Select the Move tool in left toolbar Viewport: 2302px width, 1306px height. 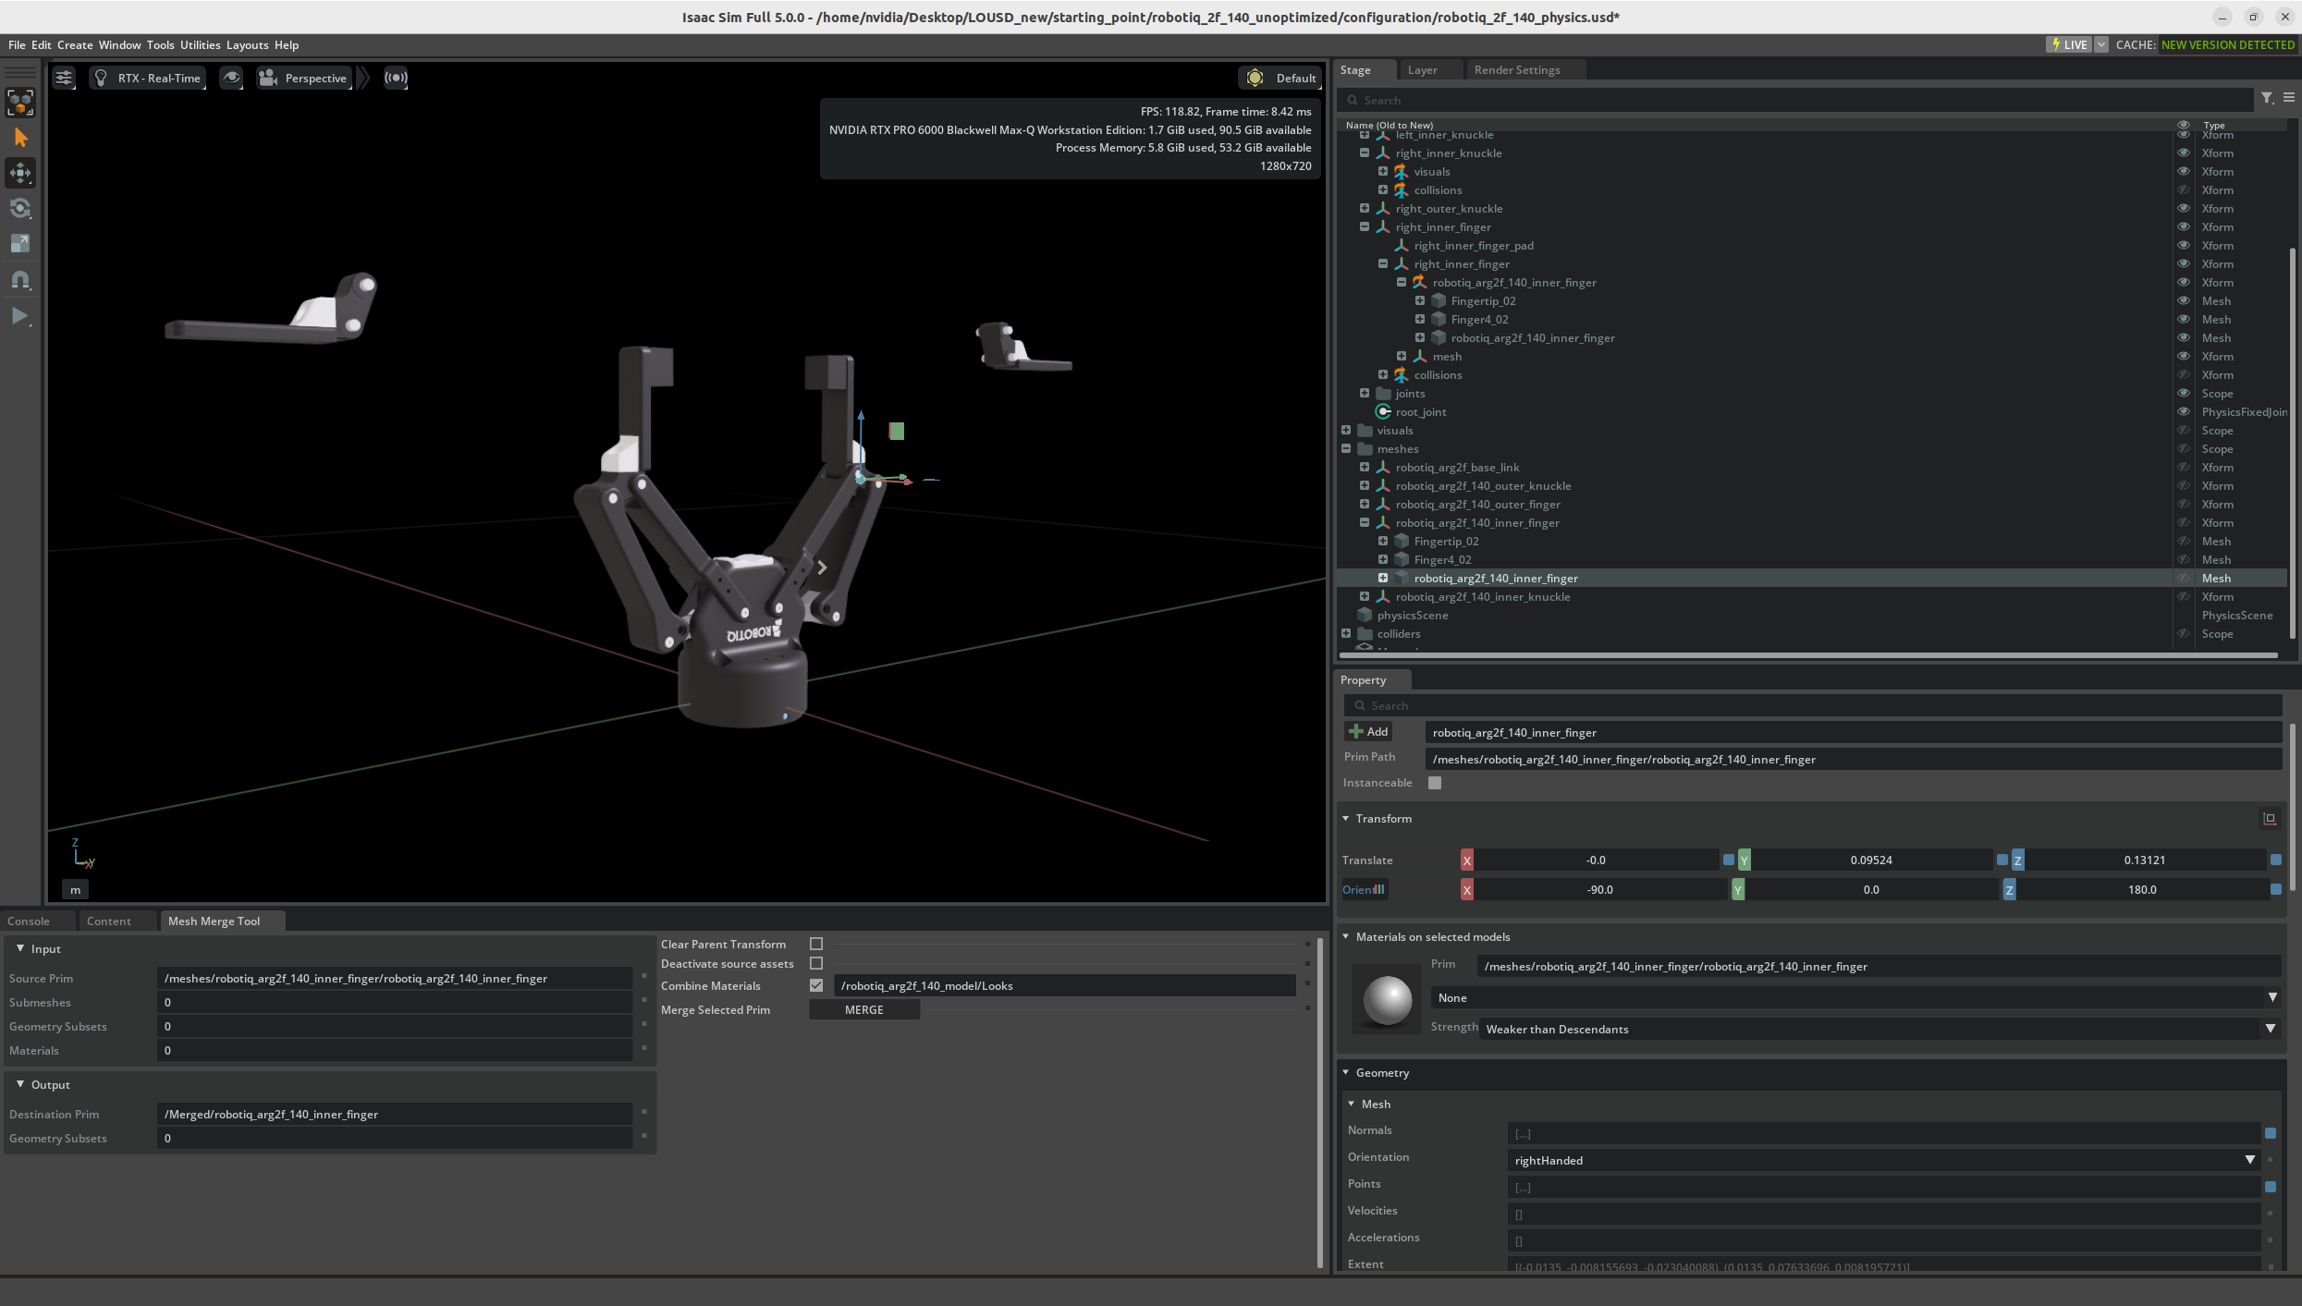pyautogui.click(x=20, y=173)
